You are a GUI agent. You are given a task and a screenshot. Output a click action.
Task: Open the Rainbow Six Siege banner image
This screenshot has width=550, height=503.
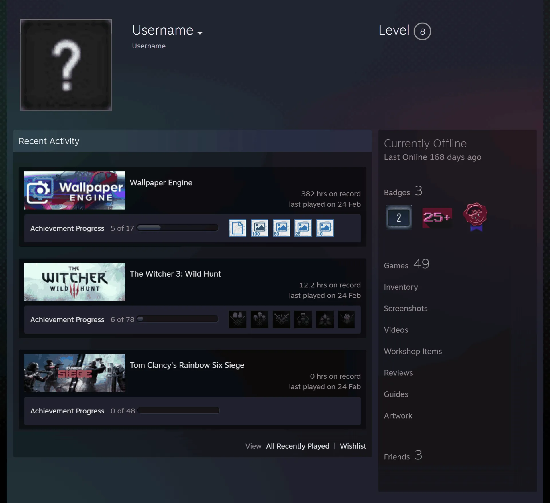(75, 373)
